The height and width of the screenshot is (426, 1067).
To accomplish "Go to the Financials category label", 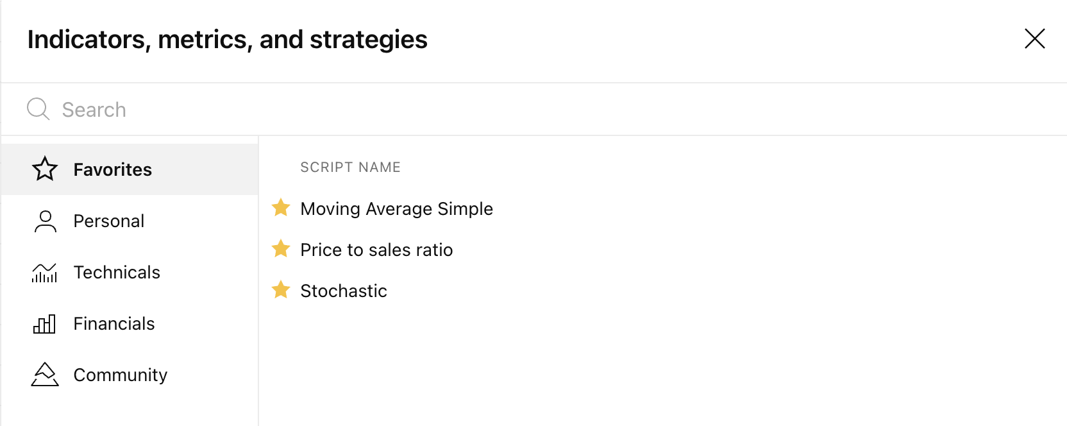I will point(114,324).
